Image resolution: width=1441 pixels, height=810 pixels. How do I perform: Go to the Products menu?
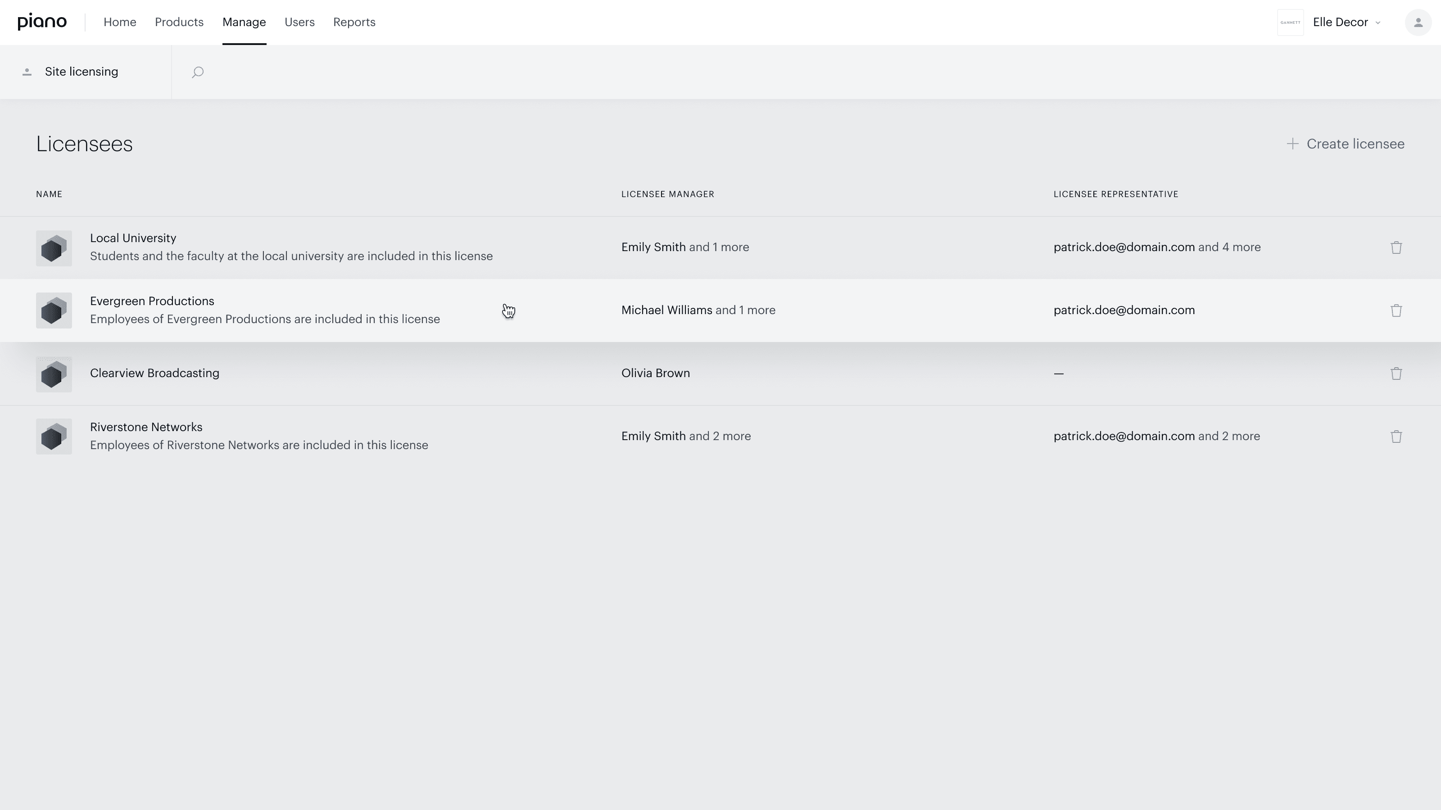tap(179, 22)
